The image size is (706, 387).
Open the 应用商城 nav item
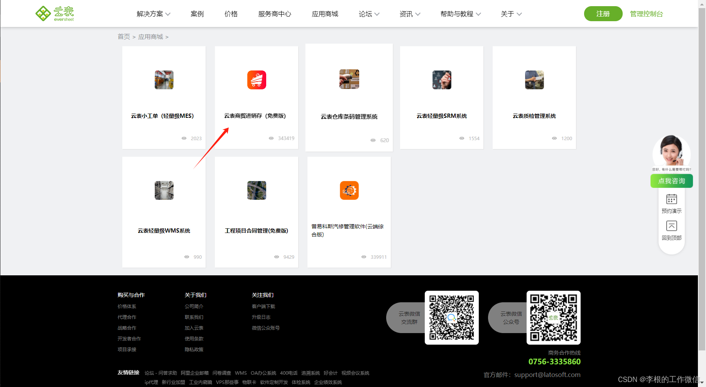tap(325, 14)
